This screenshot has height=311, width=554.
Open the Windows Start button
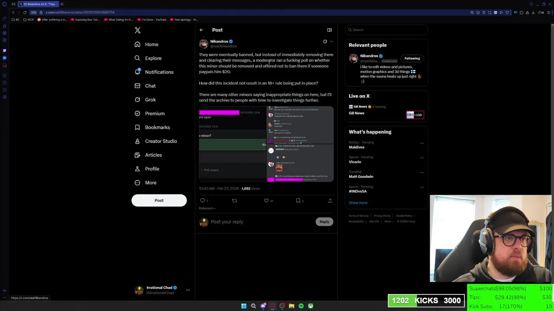point(244,306)
